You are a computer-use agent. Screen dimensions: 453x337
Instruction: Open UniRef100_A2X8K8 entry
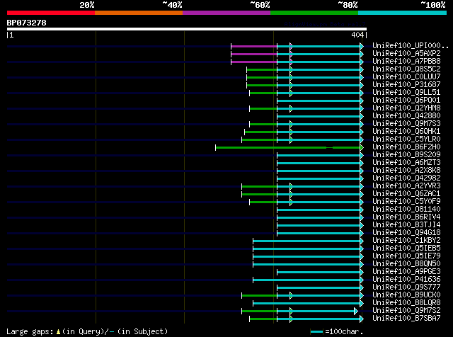point(406,171)
